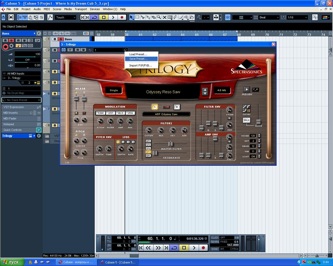Click the Trilogy GLIDE slider
Screen dimensions: 333x266
point(258,121)
